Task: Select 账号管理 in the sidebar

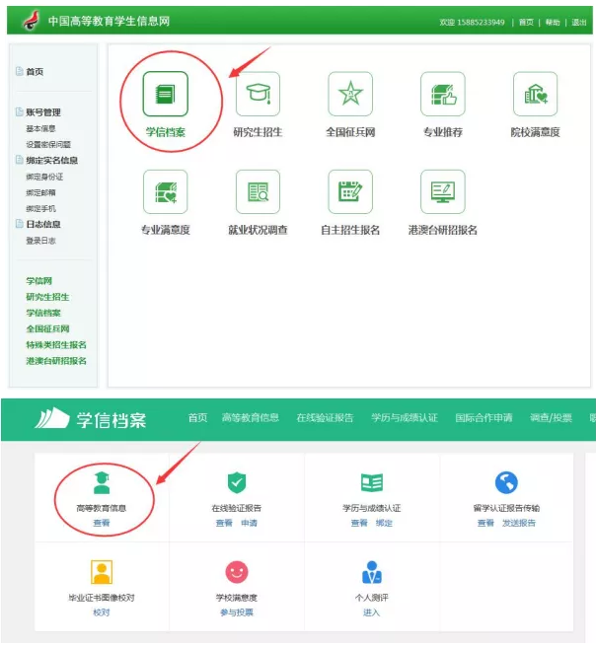Action: (x=43, y=112)
